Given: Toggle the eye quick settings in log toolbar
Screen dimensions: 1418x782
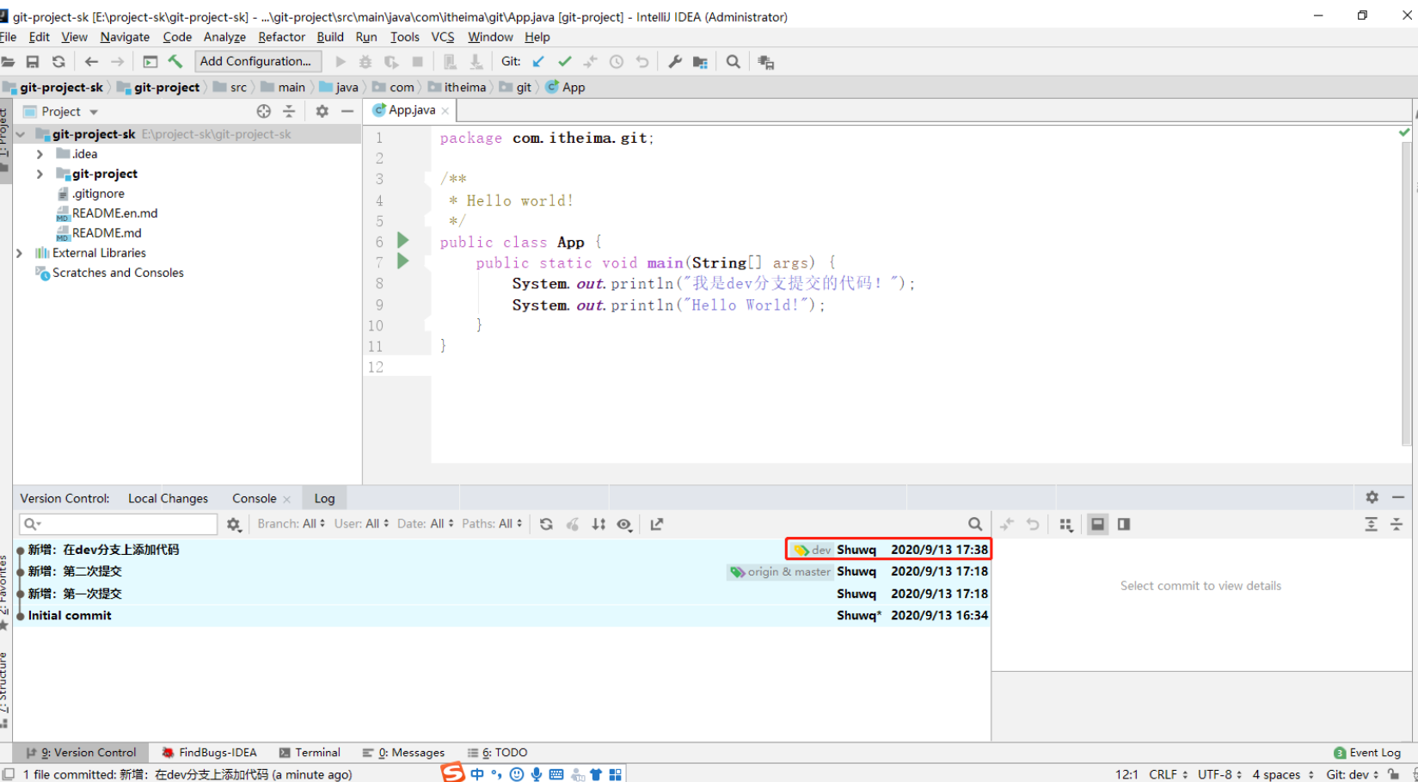Looking at the screenshot, I should coord(624,524).
